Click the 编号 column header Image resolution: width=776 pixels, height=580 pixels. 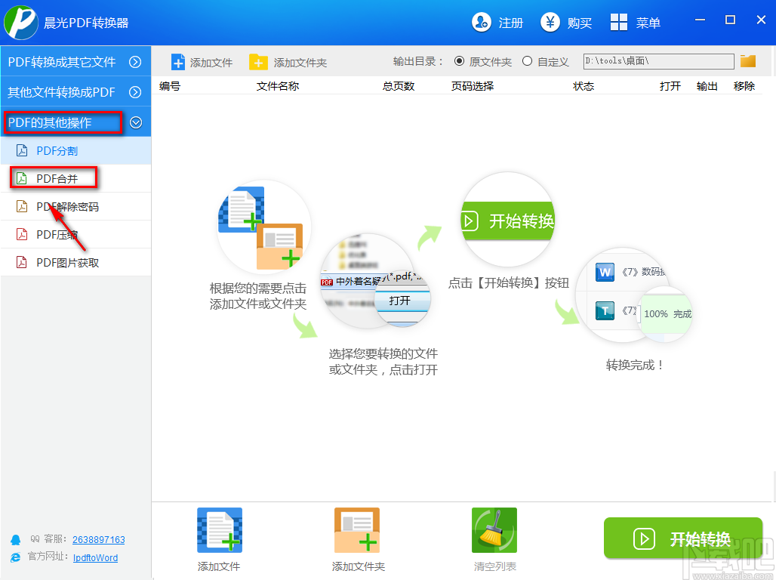point(170,86)
